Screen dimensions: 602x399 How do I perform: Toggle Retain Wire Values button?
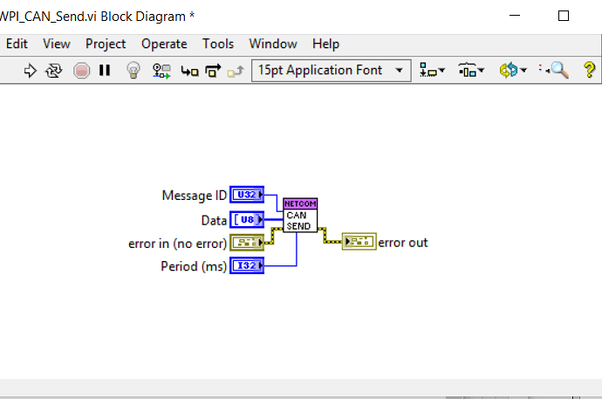161,71
